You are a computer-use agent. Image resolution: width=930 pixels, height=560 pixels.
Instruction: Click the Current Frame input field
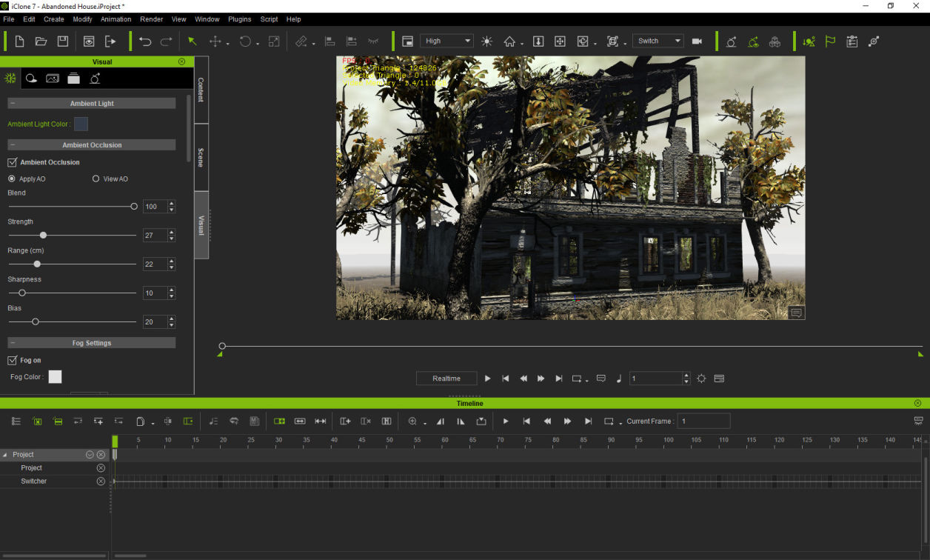[703, 421]
